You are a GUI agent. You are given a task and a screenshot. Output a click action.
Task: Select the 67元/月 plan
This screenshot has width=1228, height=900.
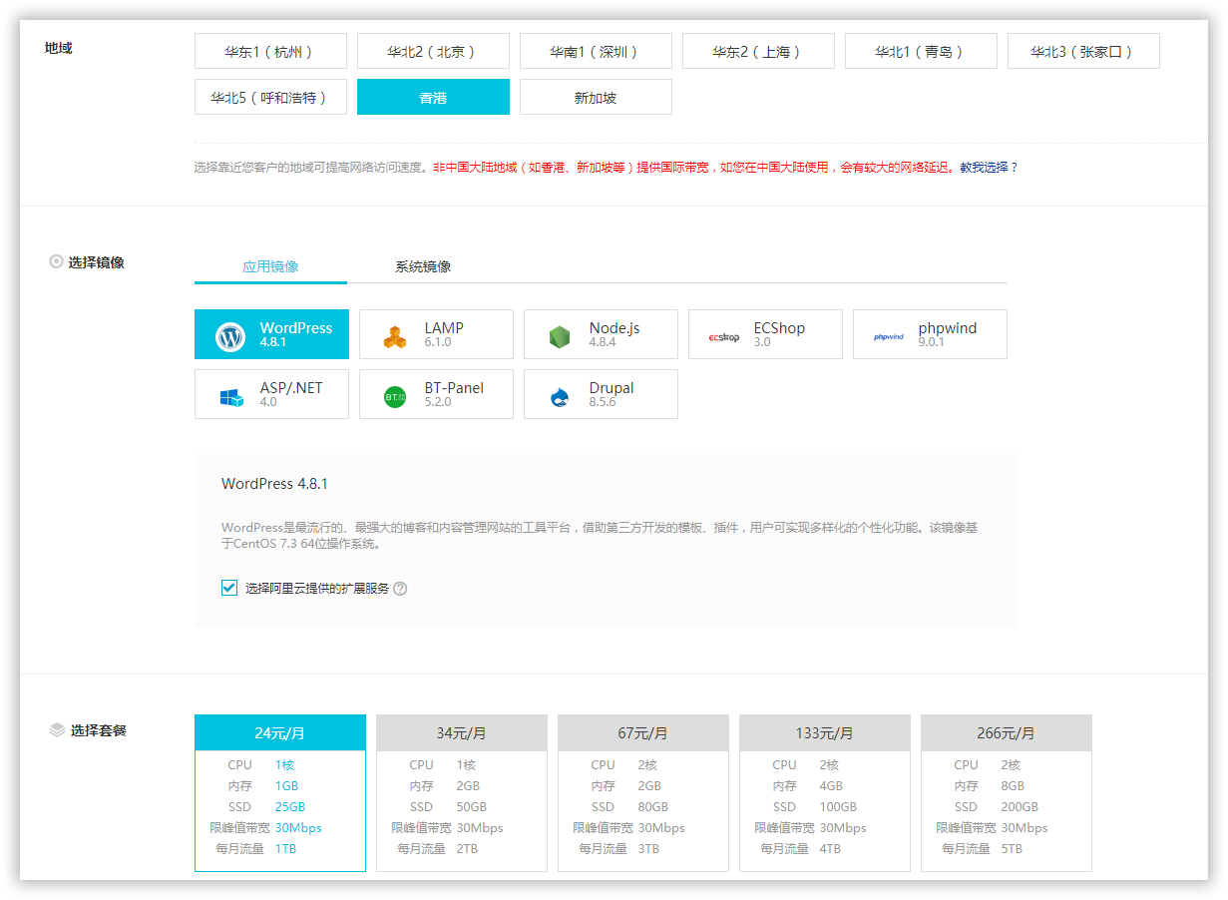(643, 793)
